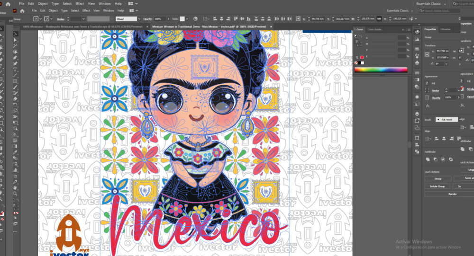Select the Zoom magnifier tool
Viewport: 474px width, 256px height.
click(15, 194)
